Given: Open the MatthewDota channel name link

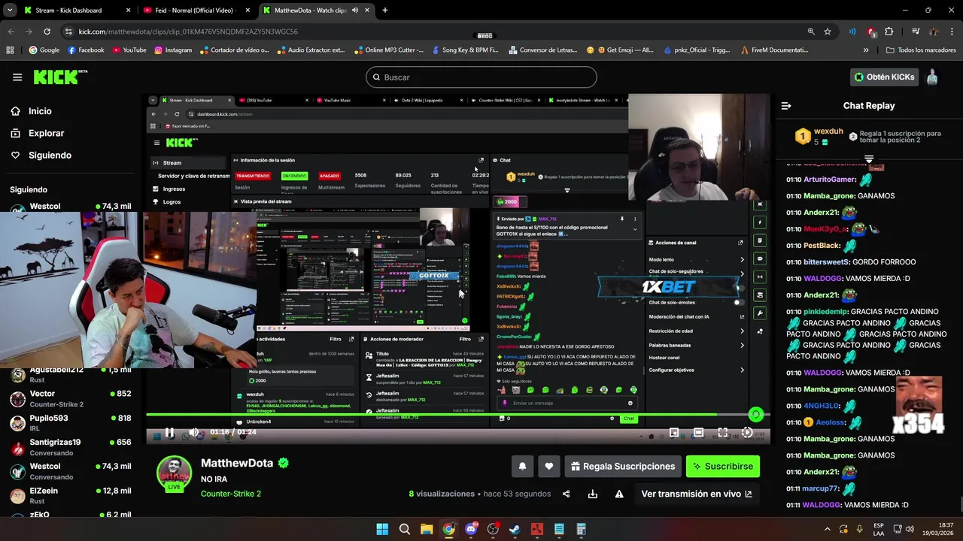Looking at the screenshot, I should tap(237, 464).
